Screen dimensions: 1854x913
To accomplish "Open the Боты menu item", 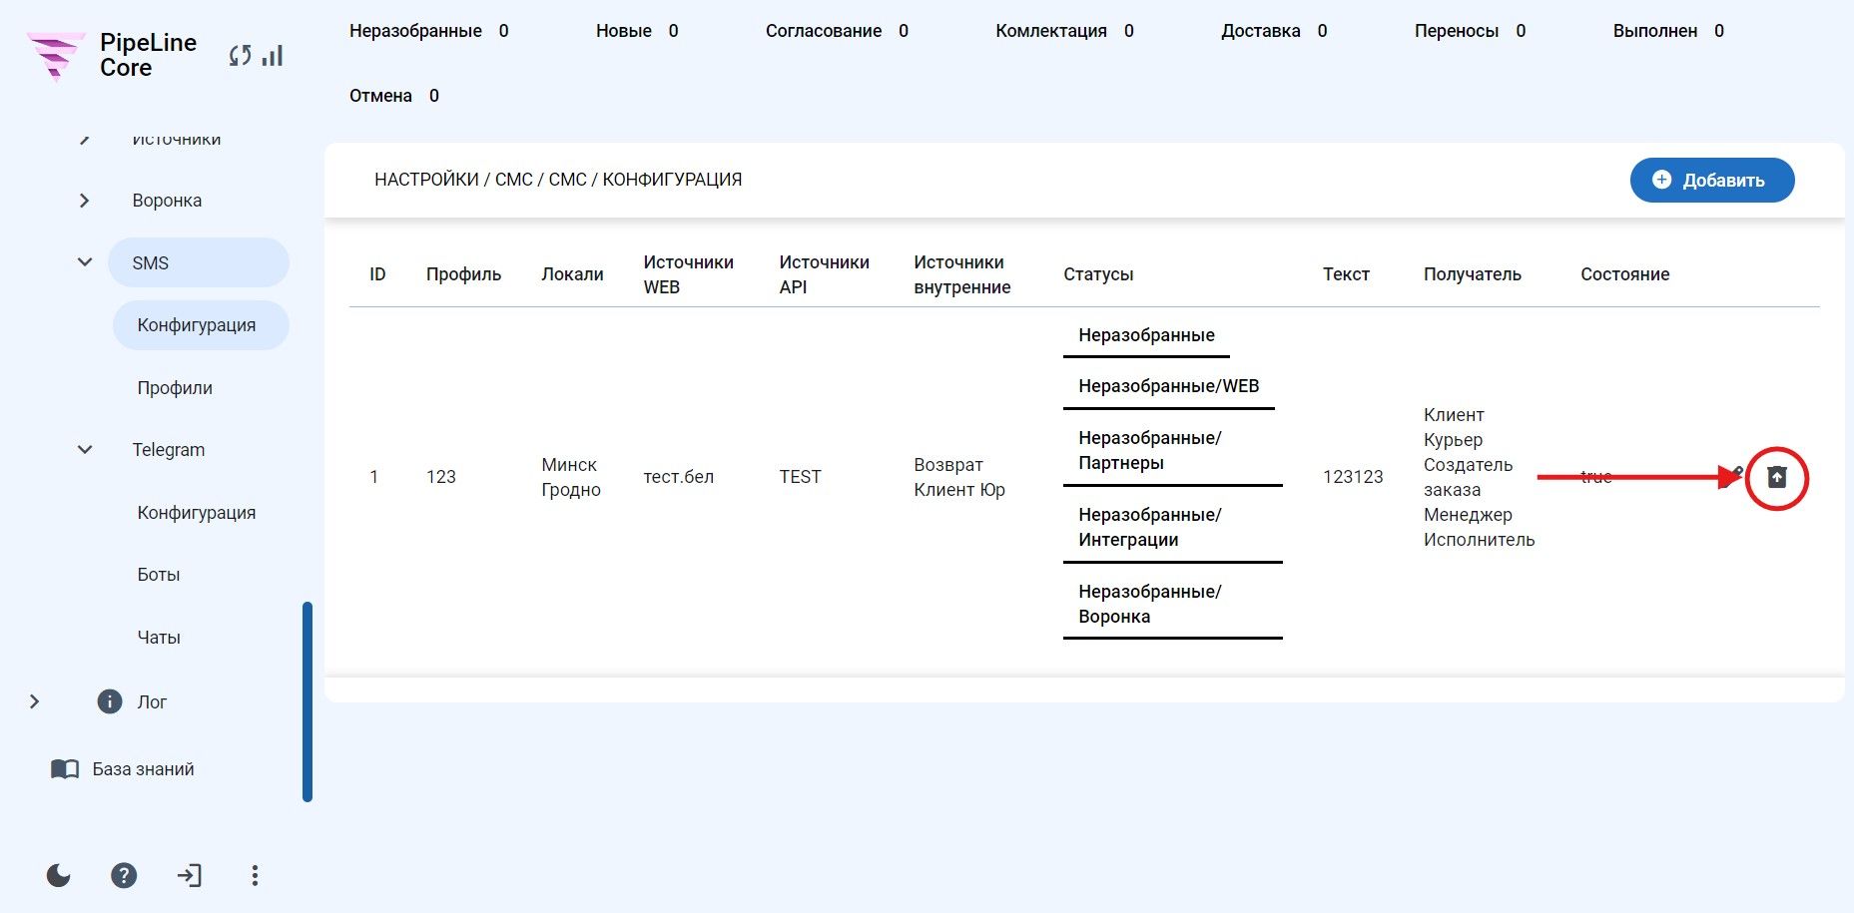I will [x=159, y=575].
